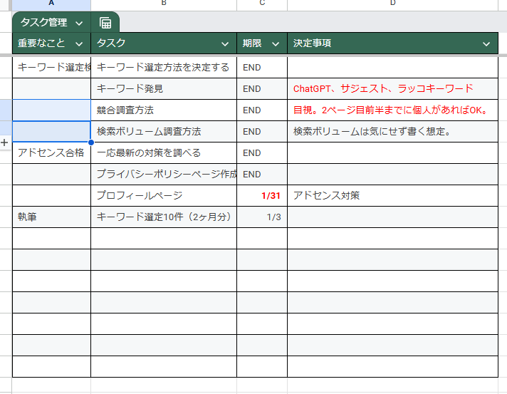
Task: Click the table view icon beside タスク管理
Action: (105, 23)
